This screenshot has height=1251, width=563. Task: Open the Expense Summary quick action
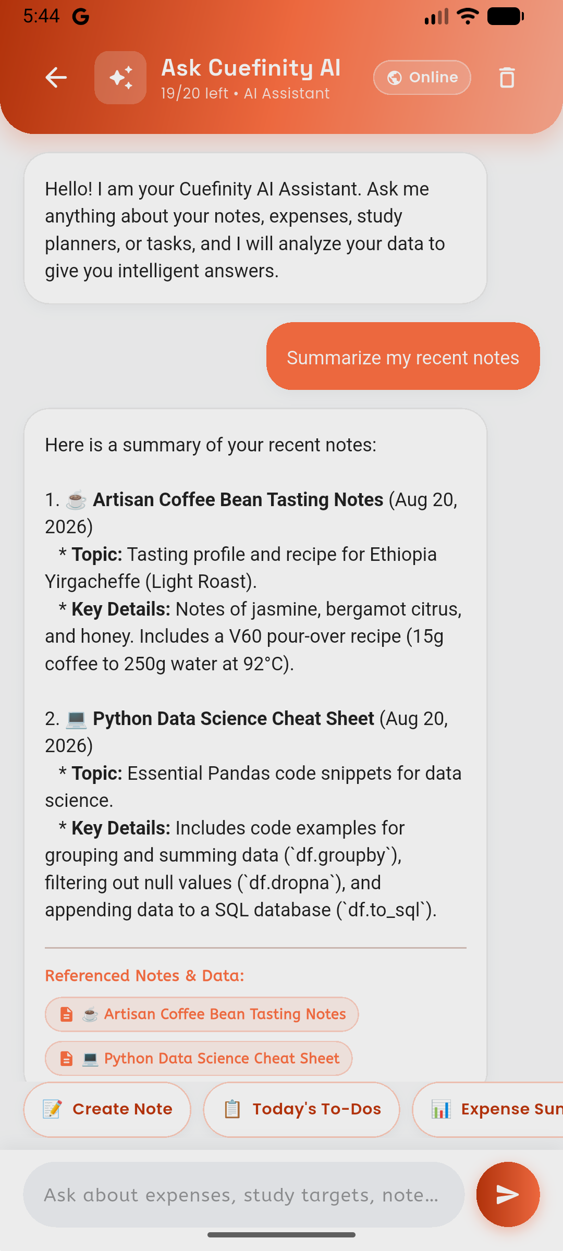click(488, 1109)
